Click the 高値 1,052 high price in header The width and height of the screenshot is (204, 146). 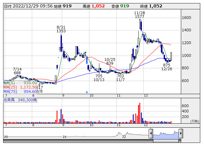[x=98, y=6]
